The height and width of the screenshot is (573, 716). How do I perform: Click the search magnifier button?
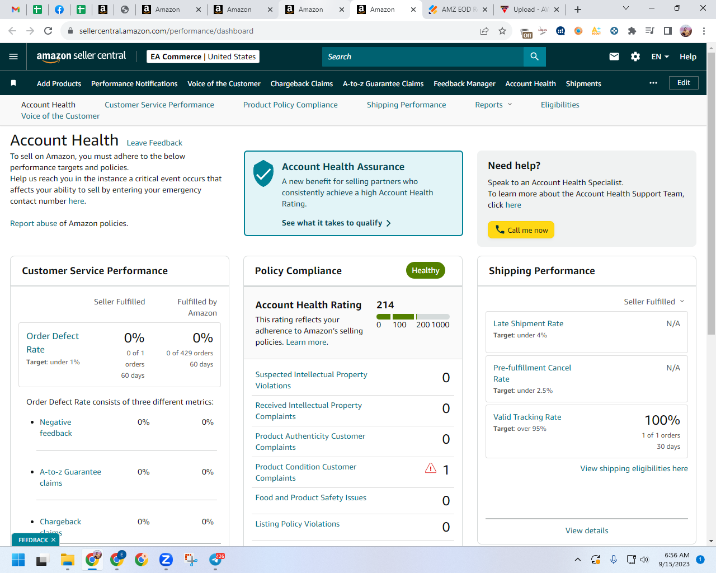[534, 57]
